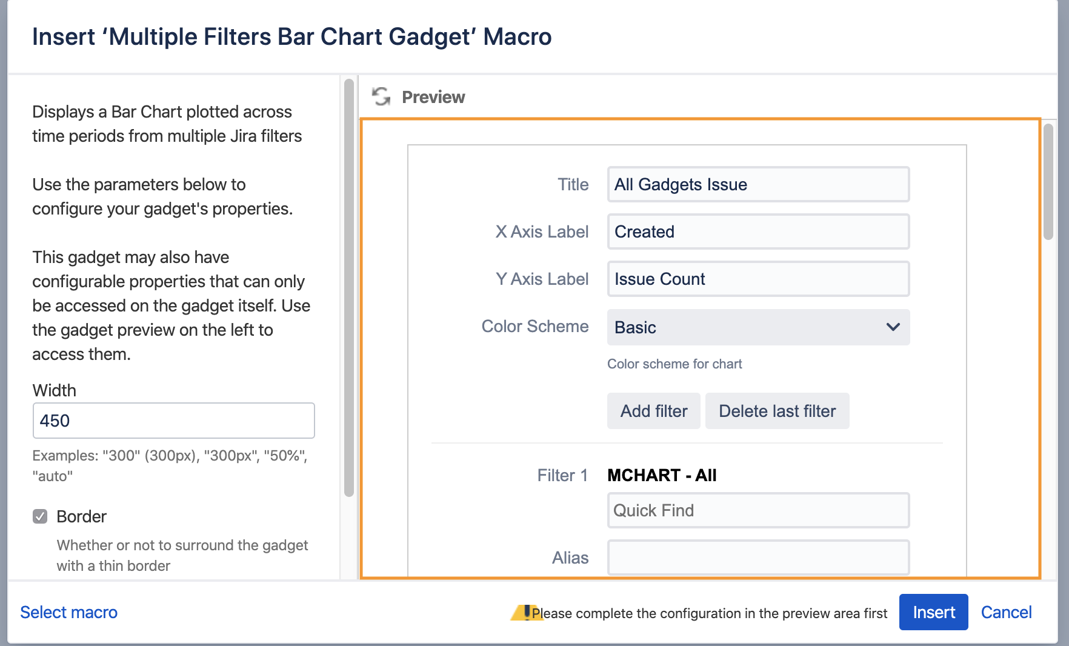This screenshot has width=1069, height=646.
Task: Click the Quick Find search box
Action: click(x=758, y=510)
